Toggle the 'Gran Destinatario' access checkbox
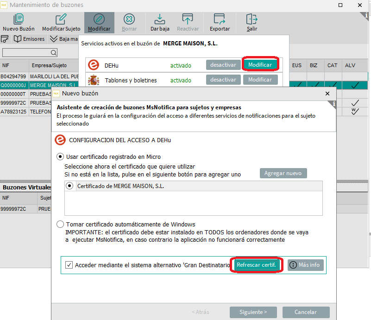 pyautogui.click(x=69, y=265)
